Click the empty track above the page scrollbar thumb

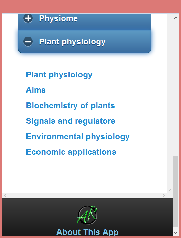click(176, 88)
